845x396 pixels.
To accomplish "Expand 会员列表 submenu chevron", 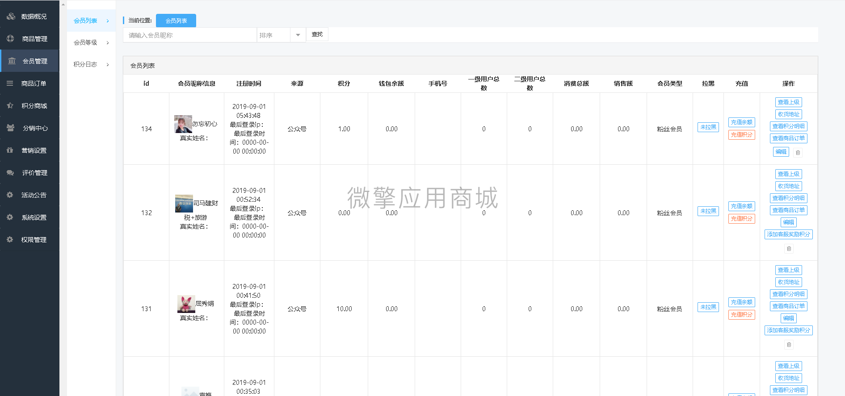I will point(108,21).
